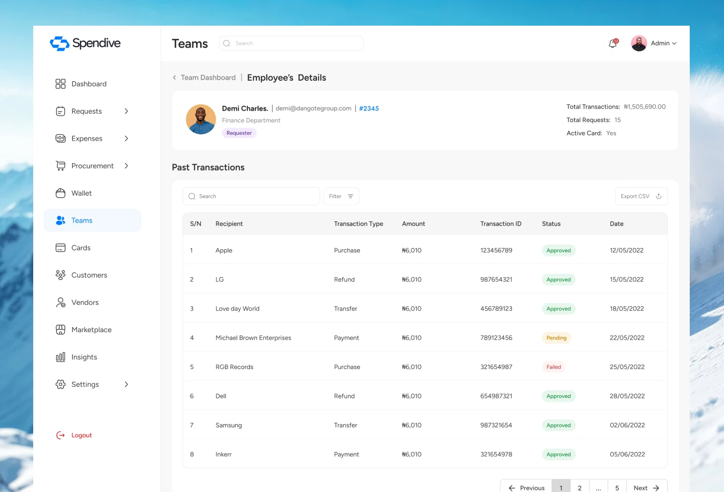Screen dimensions: 724x492
Task: Click the Failed status badge
Action: click(554, 367)
